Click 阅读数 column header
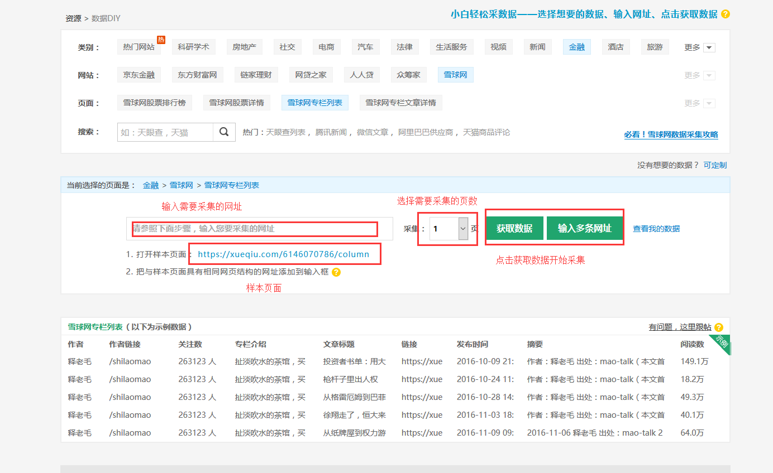Viewport: 773px width, 473px height. tap(692, 344)
